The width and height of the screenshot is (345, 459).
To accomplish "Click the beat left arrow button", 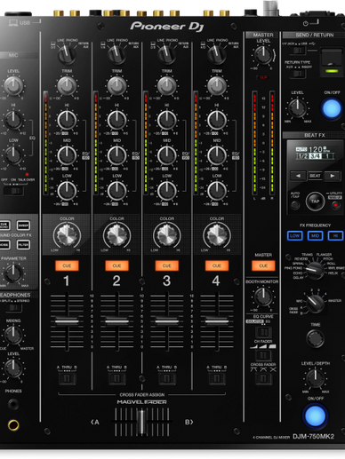I will [298, 176].
